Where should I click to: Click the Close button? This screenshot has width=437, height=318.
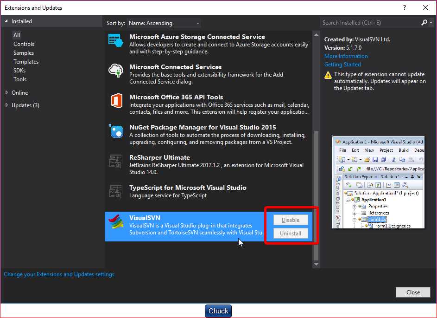coord(413,292)
